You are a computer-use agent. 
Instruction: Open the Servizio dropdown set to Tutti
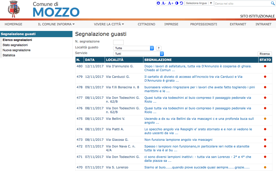(138, 54)
